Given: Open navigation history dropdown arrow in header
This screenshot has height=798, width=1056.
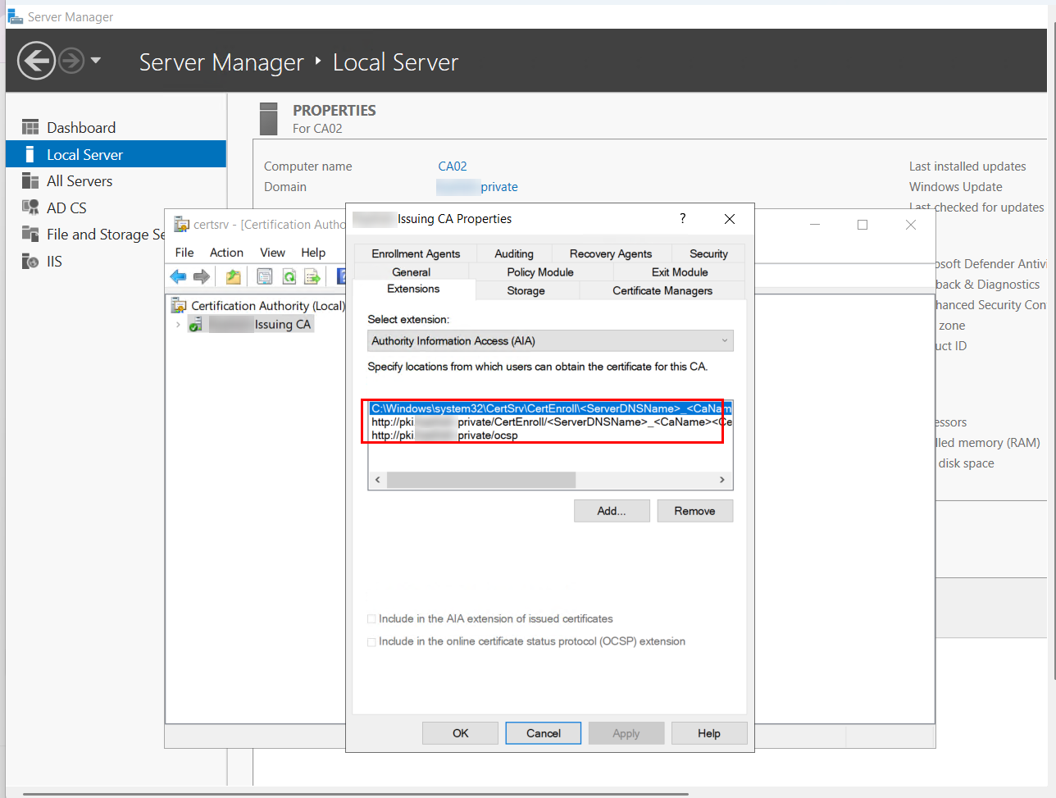Looking at the screenshot, I should (96, 61).
